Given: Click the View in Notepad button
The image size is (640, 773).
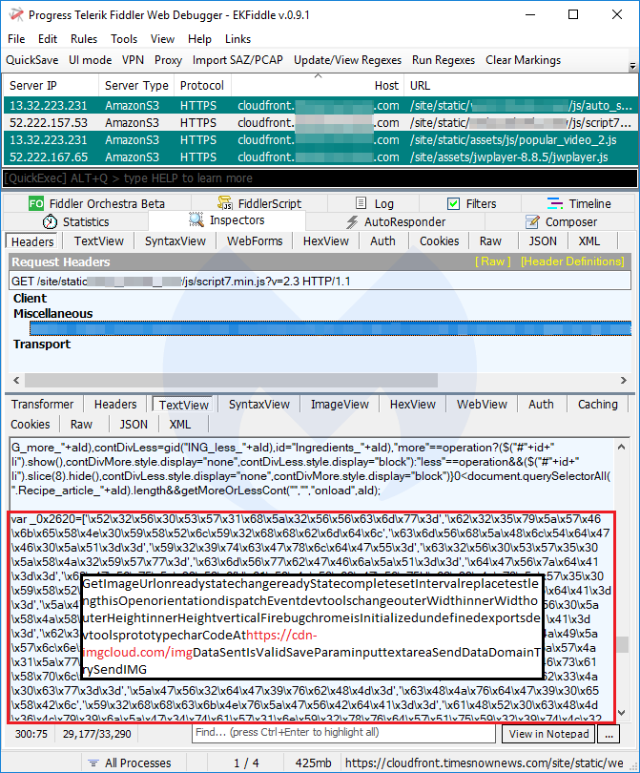Looking at the screenshot, I should pos(547,733).
